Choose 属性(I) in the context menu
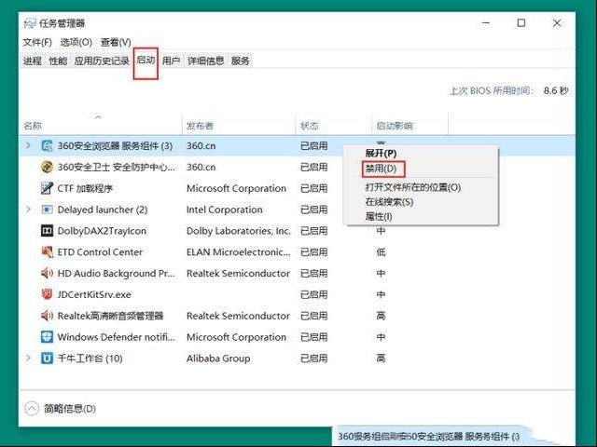Viewport: 597px width, 447px height. point(379,217)
